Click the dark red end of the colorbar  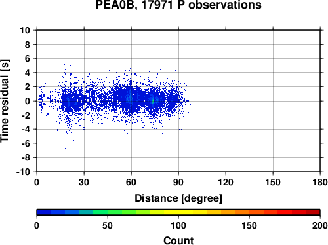tap(313, 212)
